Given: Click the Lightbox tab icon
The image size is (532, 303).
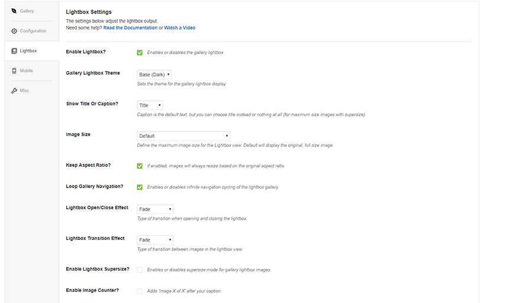Looking at the screenshot, I should tap(14, 51).
